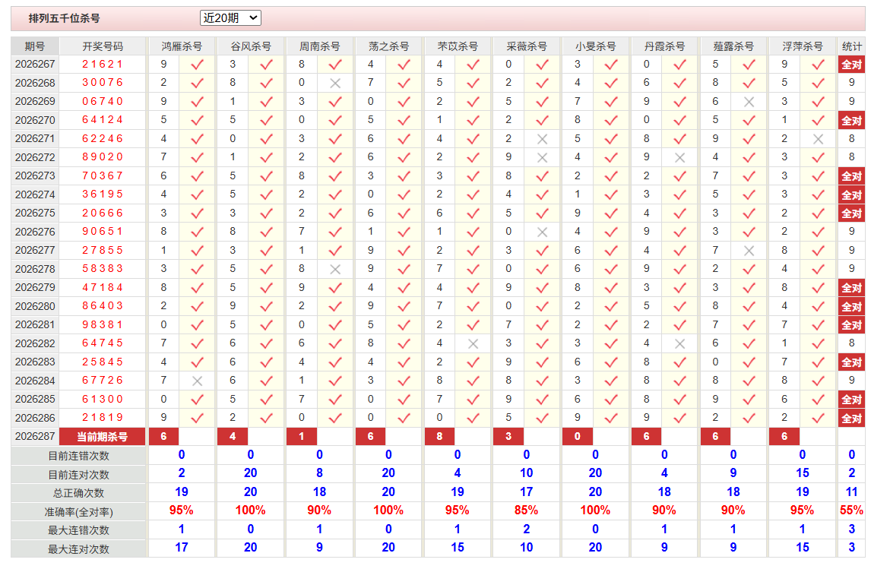Click the 最大连对次数 row label
Screen dimensions: 890x569
pyautogui.click(x=79, y=549)
